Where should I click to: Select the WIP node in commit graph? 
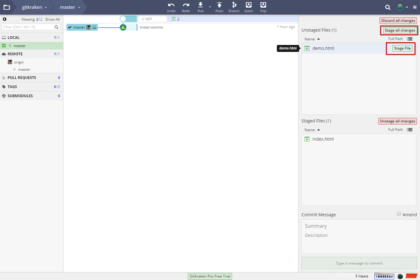coord(123,19)
